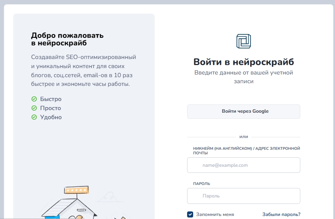
Task: Click the green check icon beside Удобно
Action: tap(34, 117)
